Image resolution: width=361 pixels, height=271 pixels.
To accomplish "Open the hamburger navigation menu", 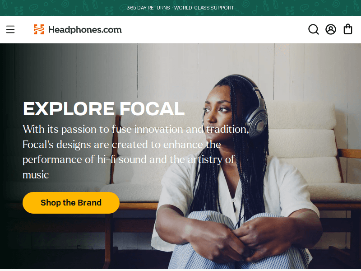I will pyautogui.click(x=10, y=29).
